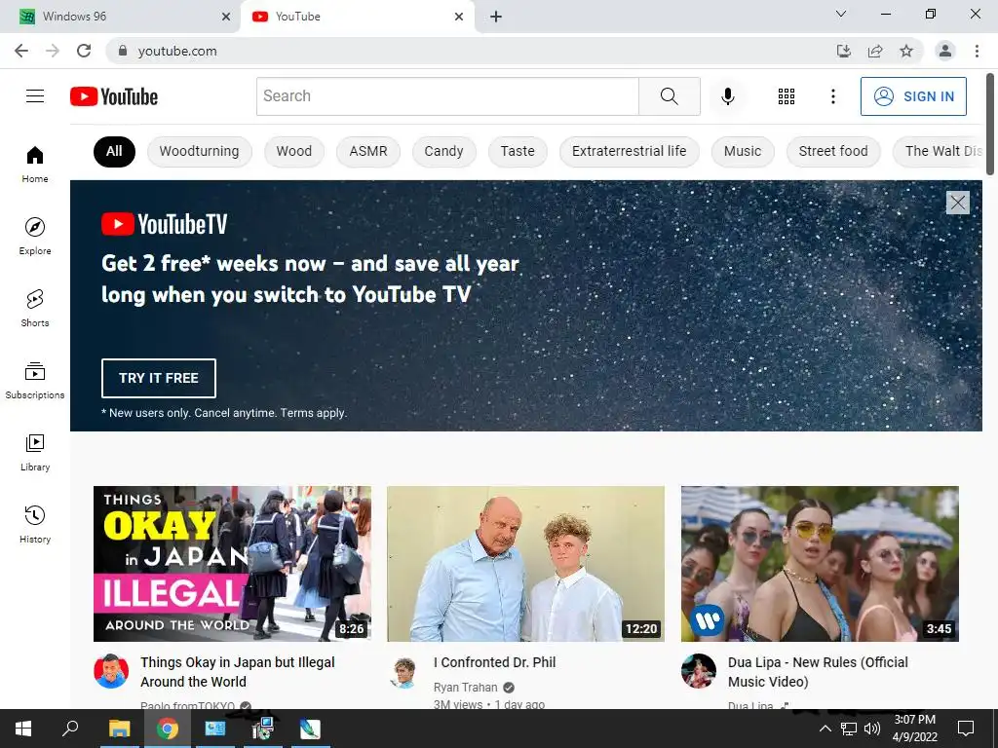Image resolution: width=998 pixels, height=748 pixels.
Task: Click the search magnifier button
Action: [669, 96]
